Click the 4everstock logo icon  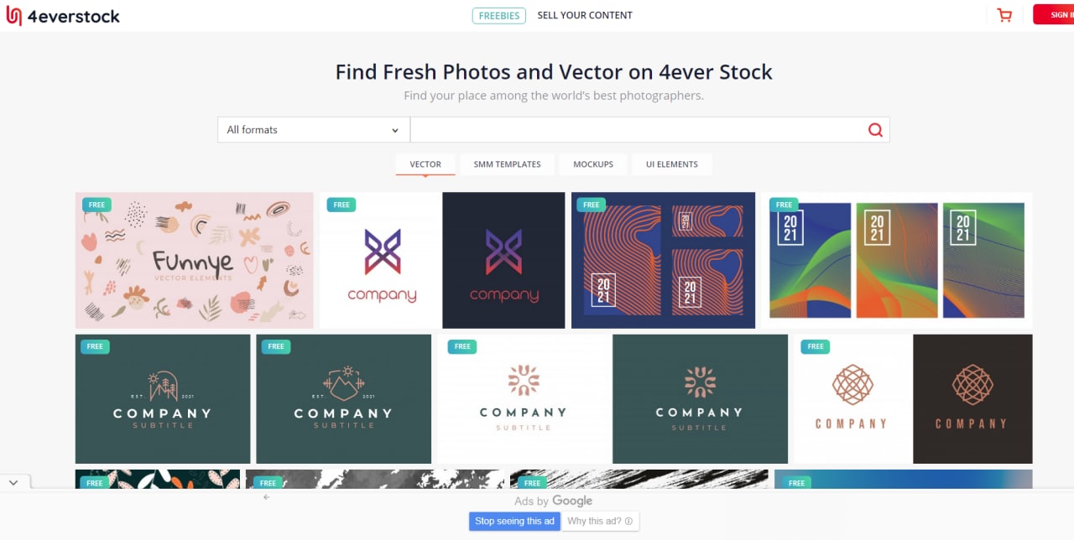tap(13, 16)
